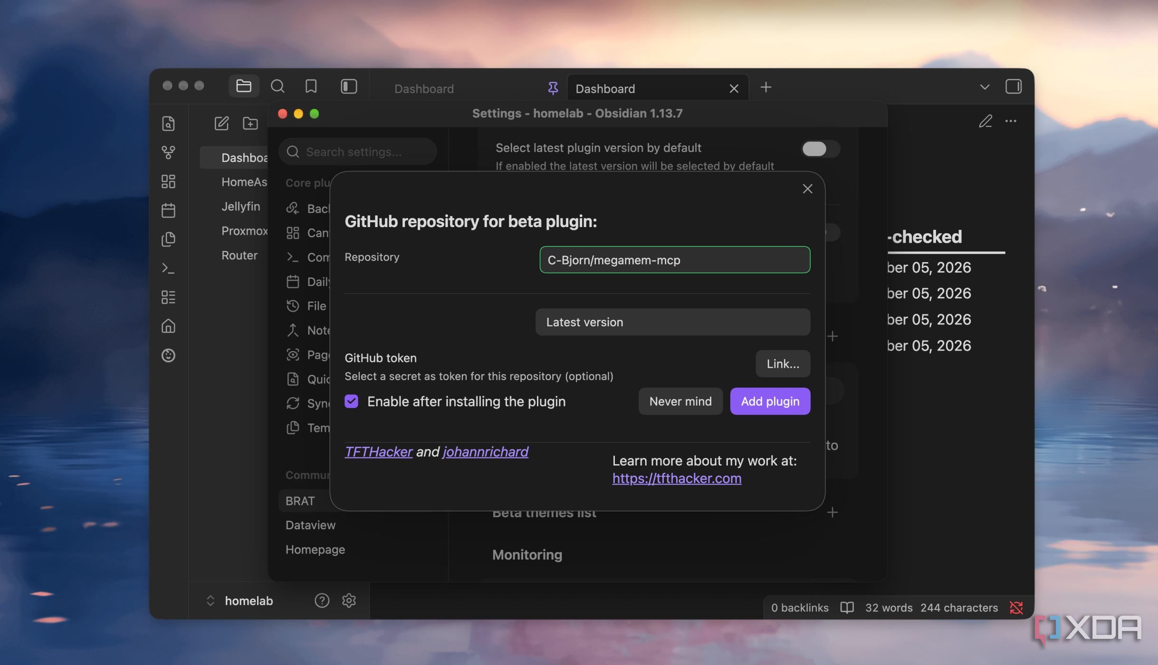Image resolution: width=1158 pixels, height=665 pixels.
Task: Open the three-dot more options menu
Action: coord(1011,121)
